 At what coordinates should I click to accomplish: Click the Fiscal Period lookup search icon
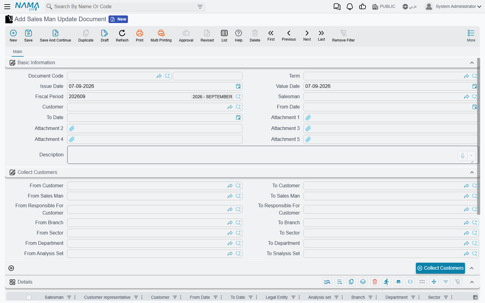pyautogui.click(x=238, y=97)
